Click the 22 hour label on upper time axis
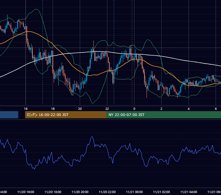Image resolution: width=221 pixels, height=195 pixels. pyautogui.click(x=107, y=109)
